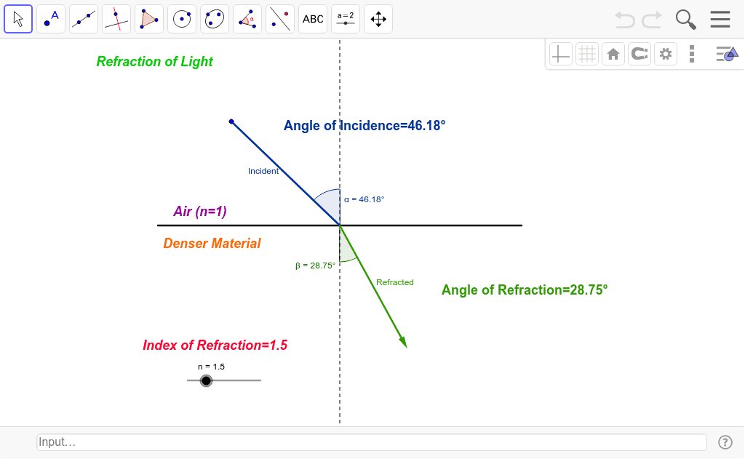Image resolution: width=745 pixels, height=459 pixels.
Task: Click the 'Angle of Incidence=46.18°' text
Action: coord(364,125)
